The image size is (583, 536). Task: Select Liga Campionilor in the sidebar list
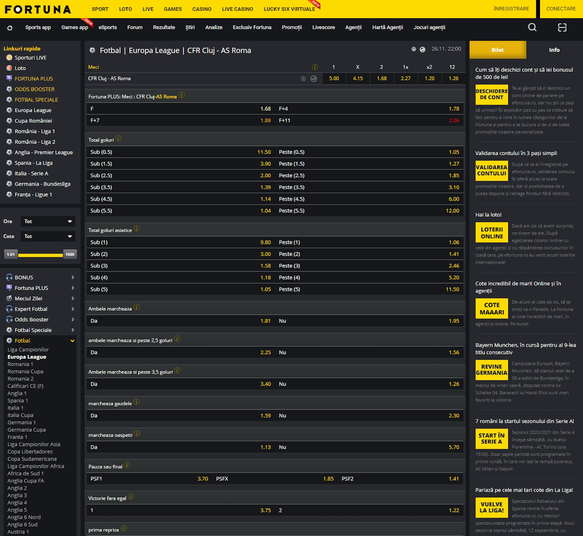28,350
